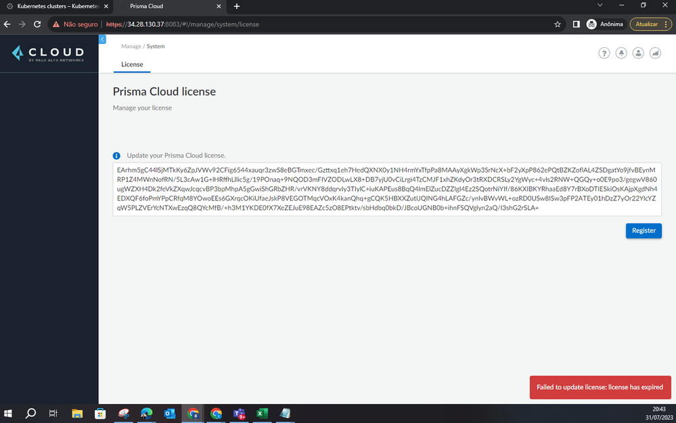Click the blue info icon beside Update text

[x=116, y=156]
